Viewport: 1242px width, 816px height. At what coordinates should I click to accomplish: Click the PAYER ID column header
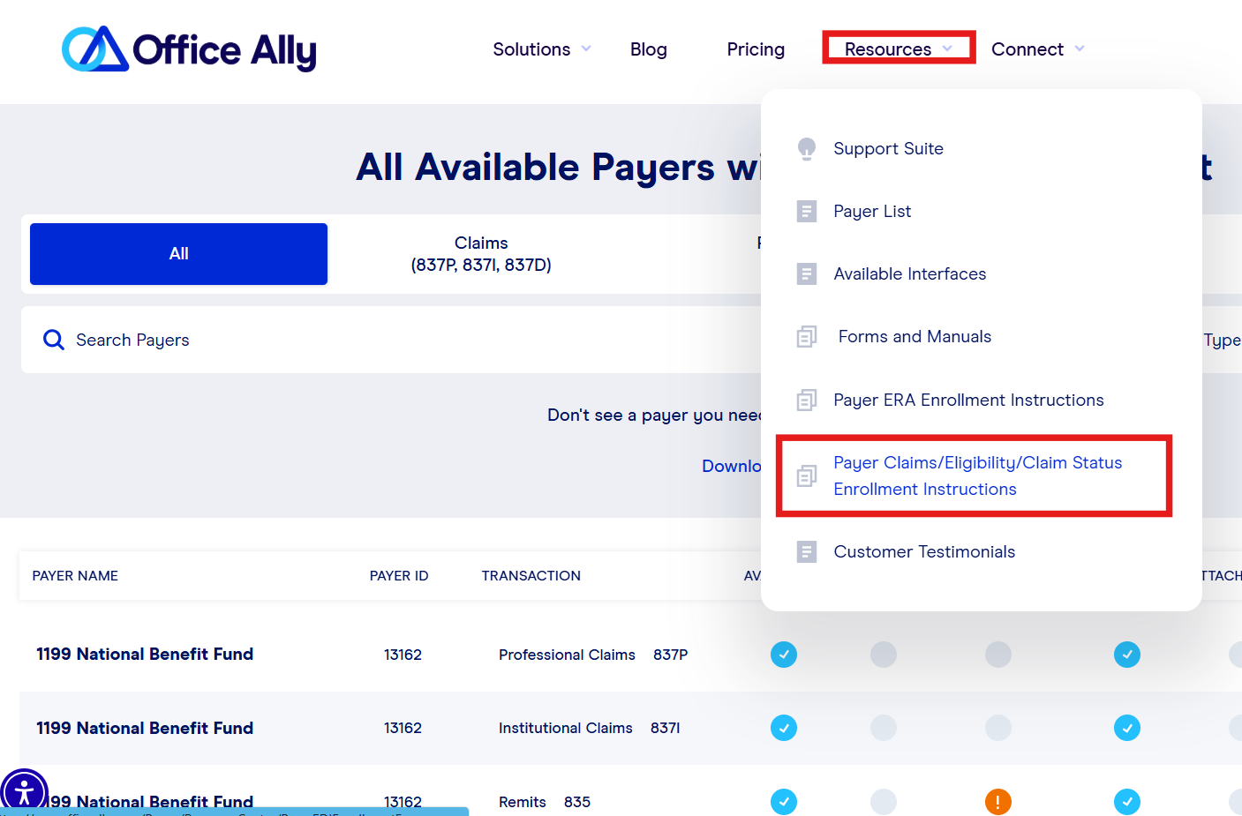(x=399, y=575)
